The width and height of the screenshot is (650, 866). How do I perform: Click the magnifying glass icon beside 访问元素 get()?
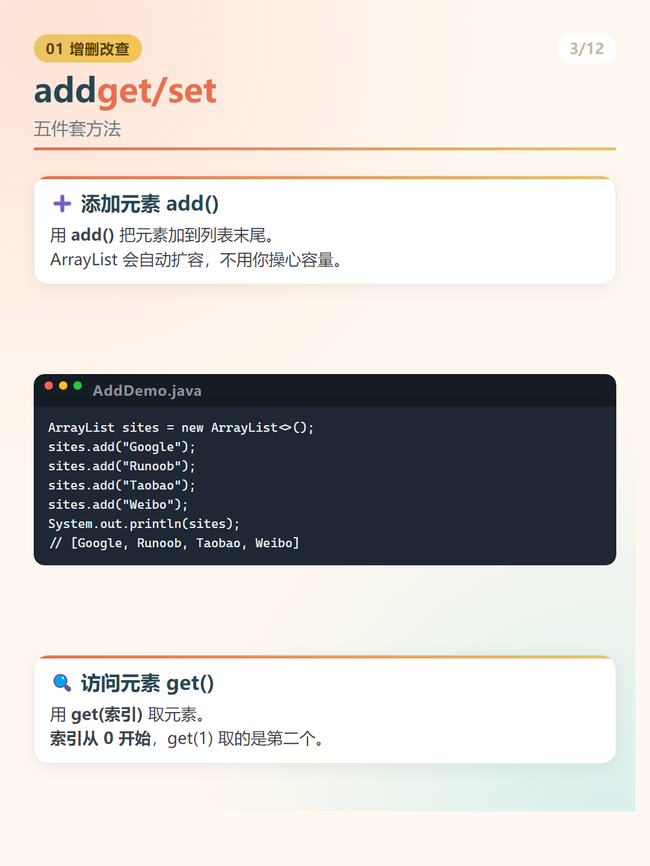[x=62, y=683]
